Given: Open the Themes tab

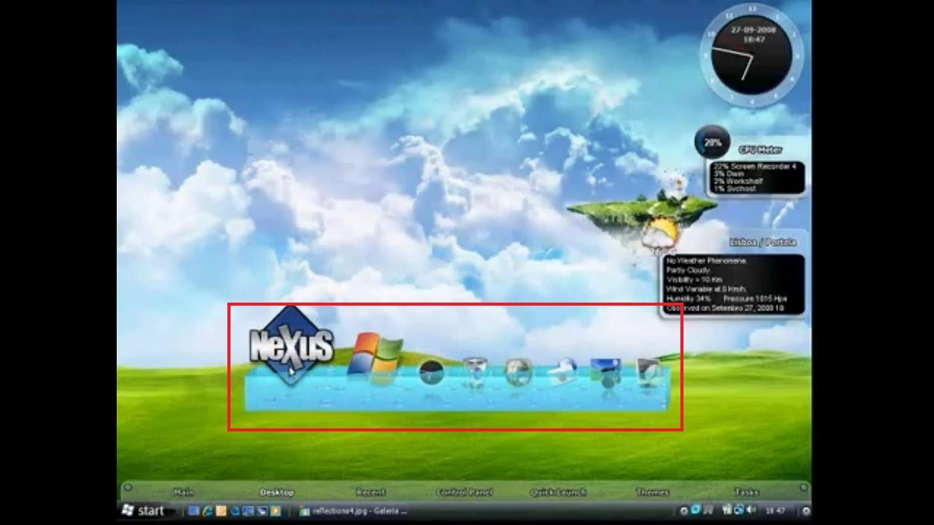Looking at the screenshot, I should click(x=652, y=492).
